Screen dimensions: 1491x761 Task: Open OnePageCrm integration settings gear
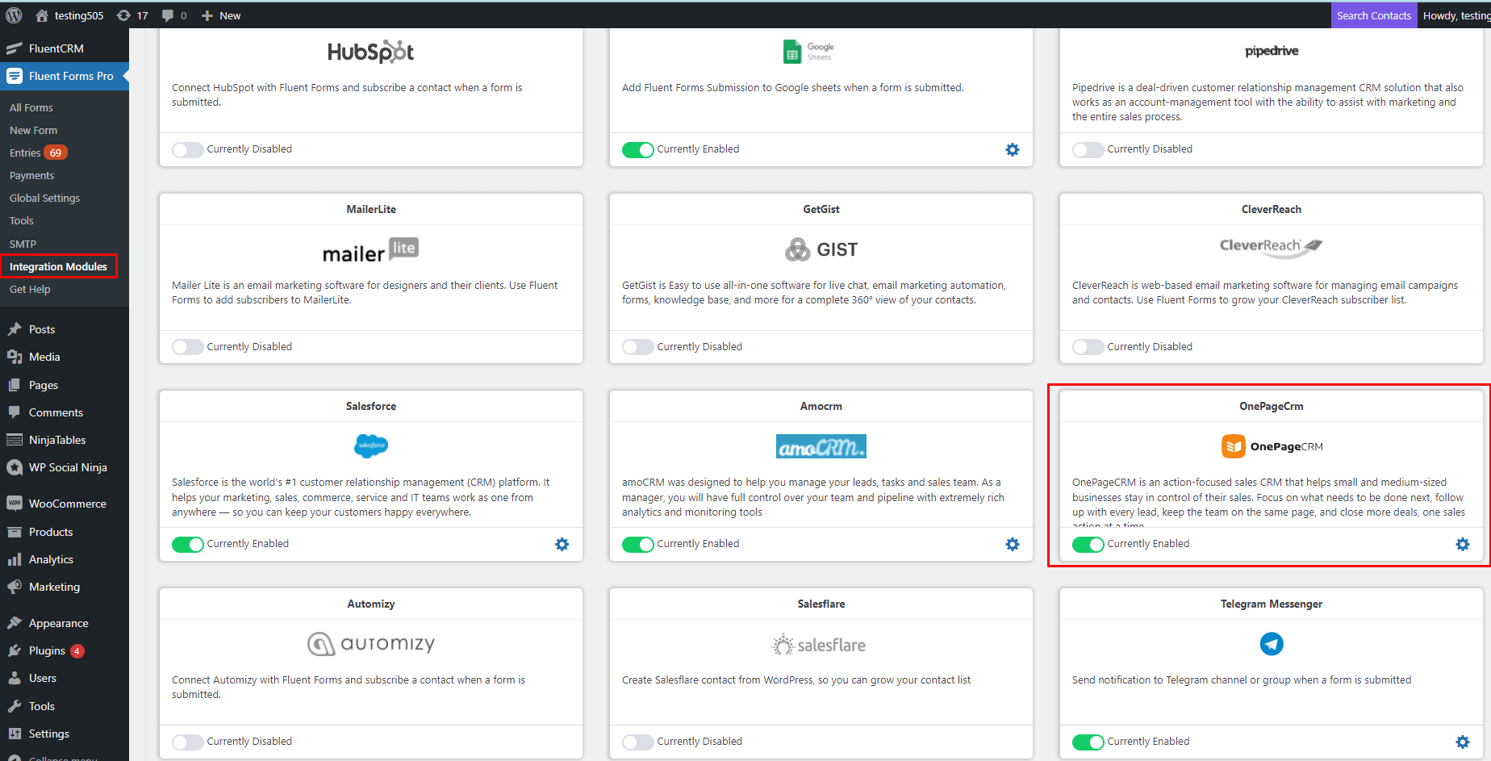1462,544
